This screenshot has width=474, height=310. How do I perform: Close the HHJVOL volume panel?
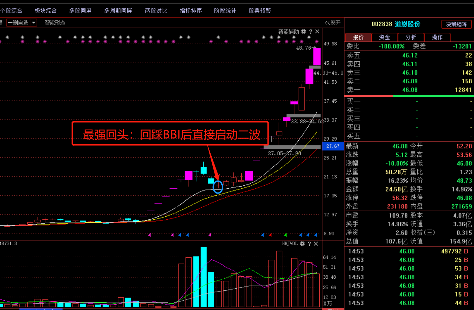[316, 244]
